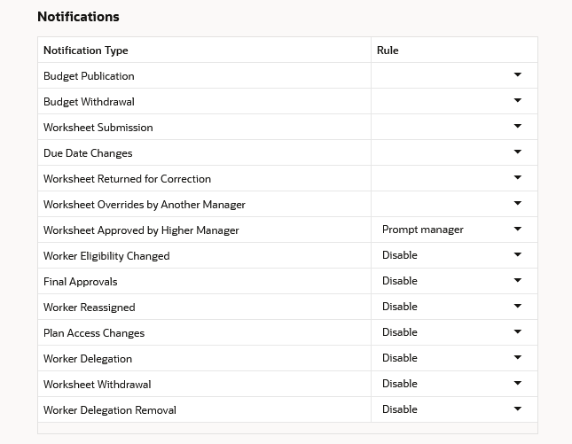
Task: Click the Rule column header
Action: coord(388,51)
